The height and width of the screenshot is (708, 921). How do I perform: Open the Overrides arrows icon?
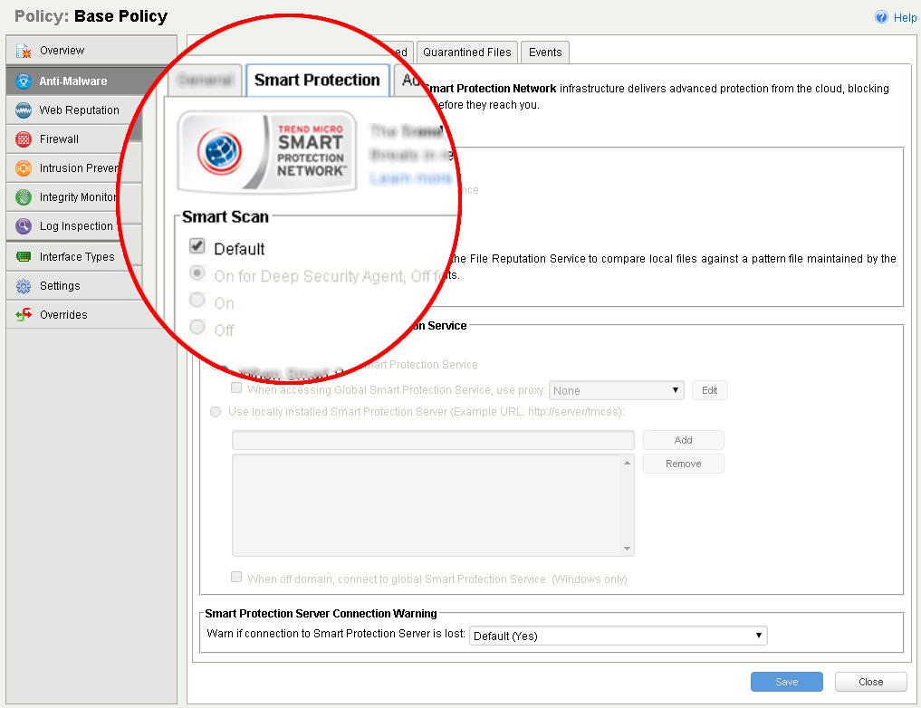[24, 315]
